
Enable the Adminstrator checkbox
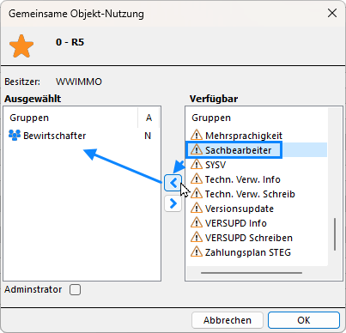(75, 289)
